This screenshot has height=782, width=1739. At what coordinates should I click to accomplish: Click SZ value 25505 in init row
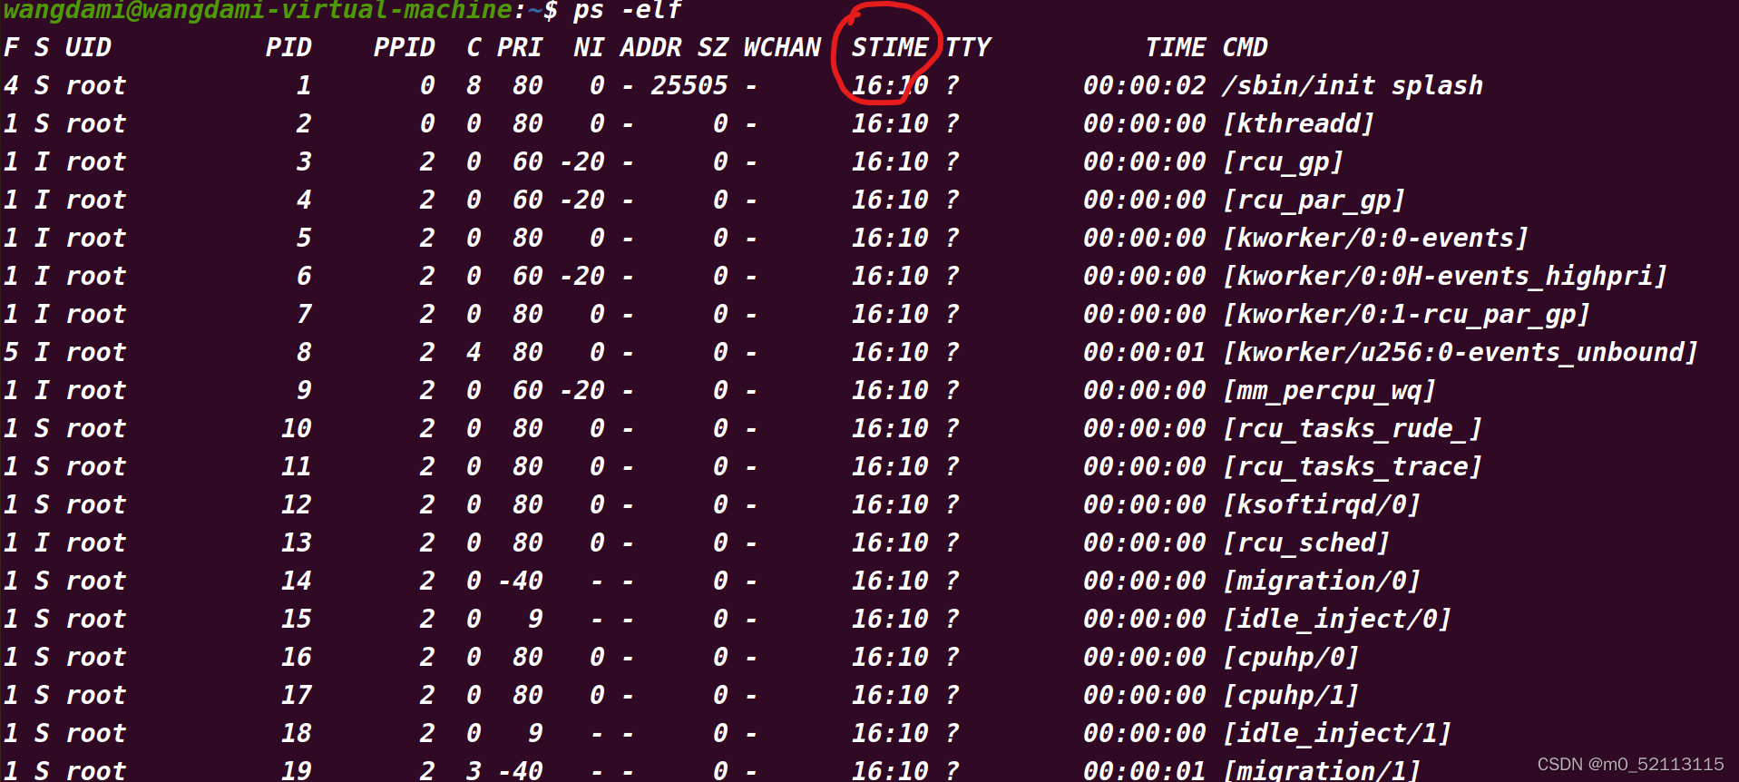(689, 85)
